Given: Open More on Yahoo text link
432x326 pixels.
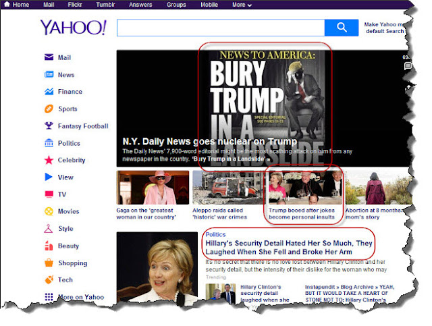Looking at the screenshot, I should coord(81,297).
